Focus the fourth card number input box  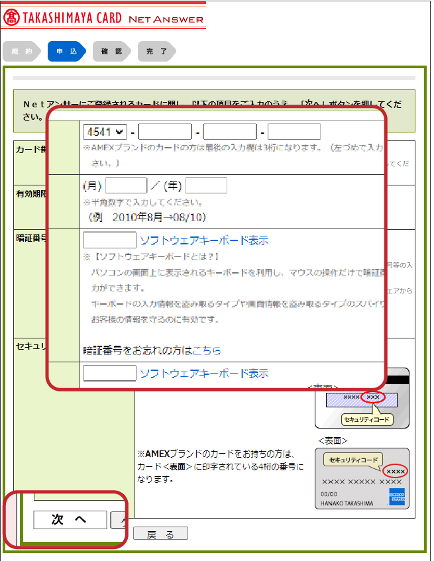pyautogui.click(x=294, y=132)
